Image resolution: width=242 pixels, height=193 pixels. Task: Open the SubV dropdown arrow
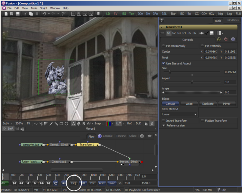(x=11, y=124)
